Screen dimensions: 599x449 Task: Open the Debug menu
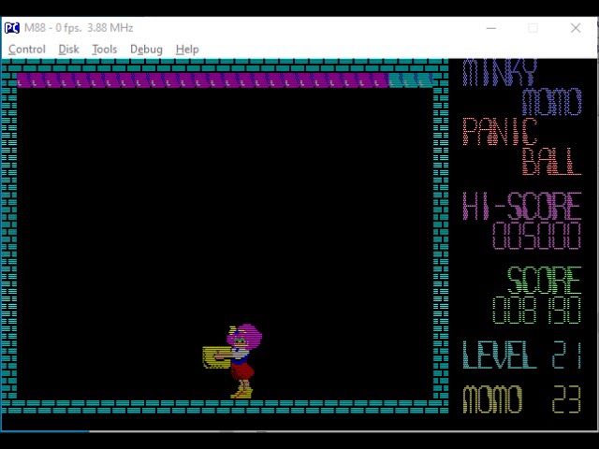point(146,50)
